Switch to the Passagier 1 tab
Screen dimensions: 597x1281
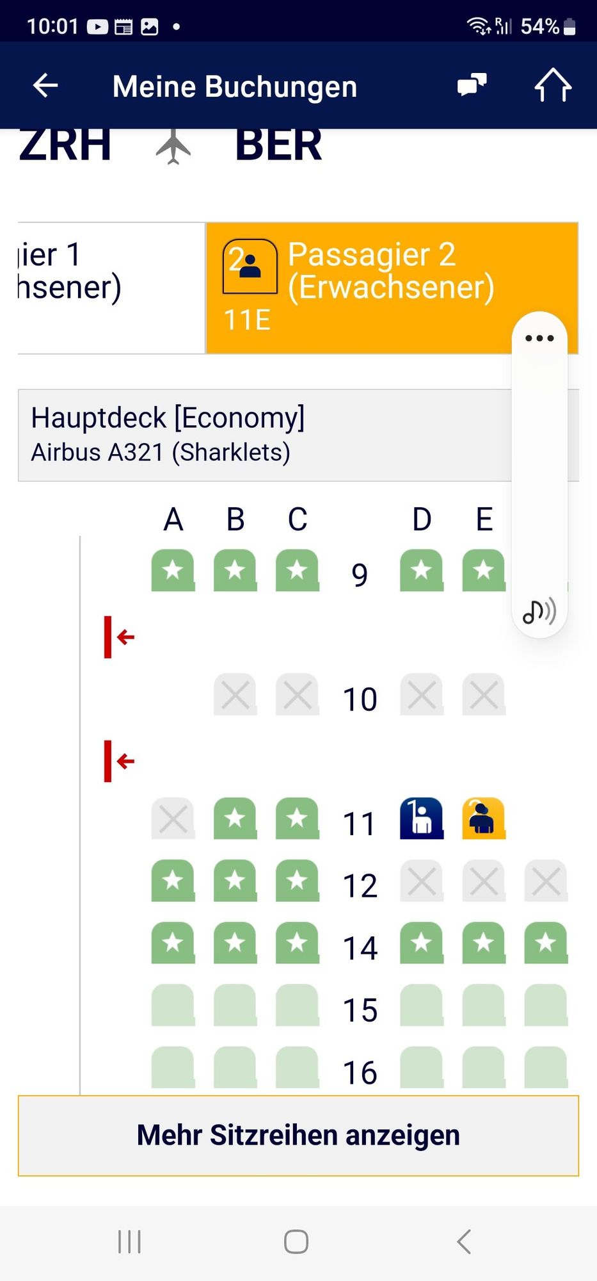pyautogui.click(x=111, y=288)
